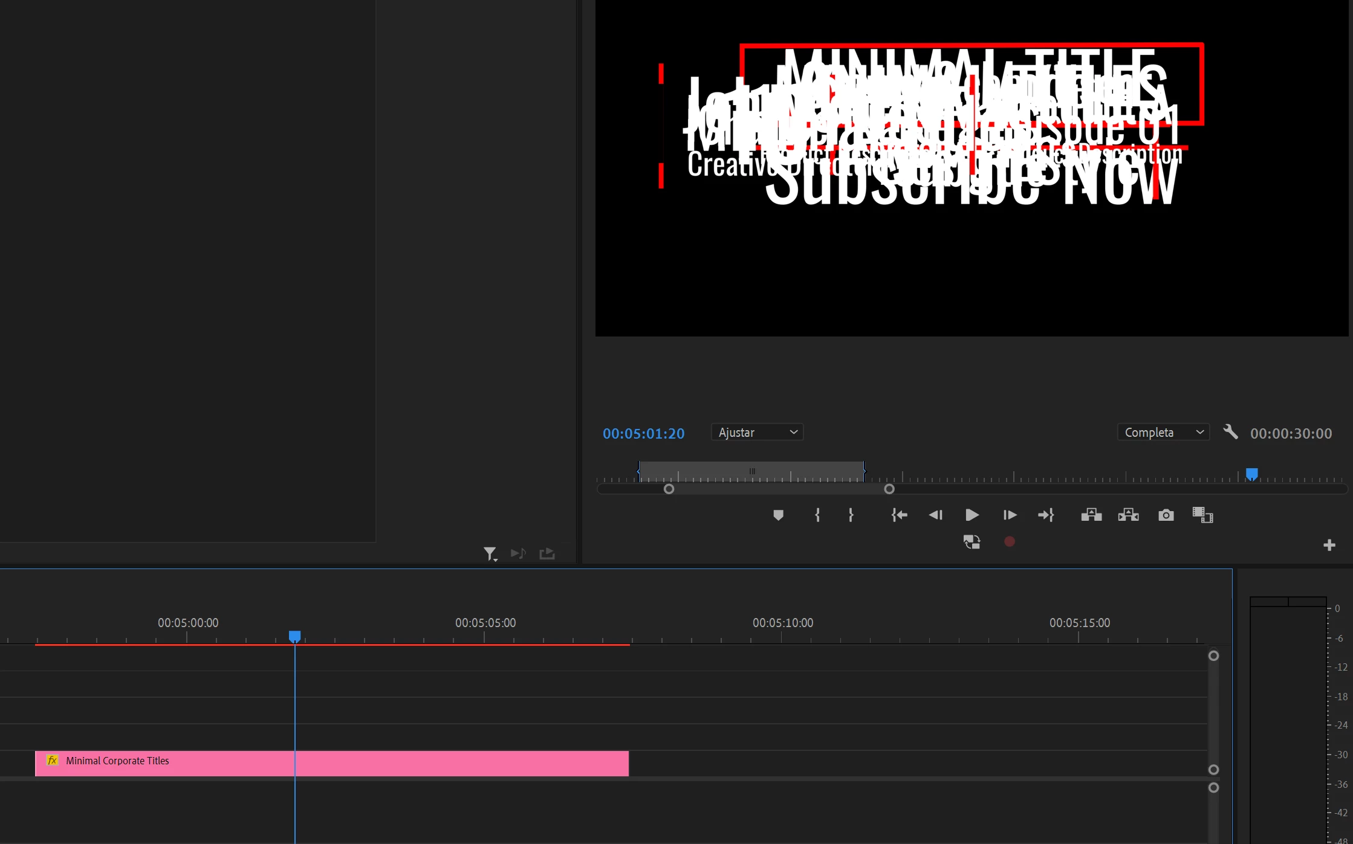Export frame with camera icon
This screenshot has height=844, width=1353.
(1166, 515)
